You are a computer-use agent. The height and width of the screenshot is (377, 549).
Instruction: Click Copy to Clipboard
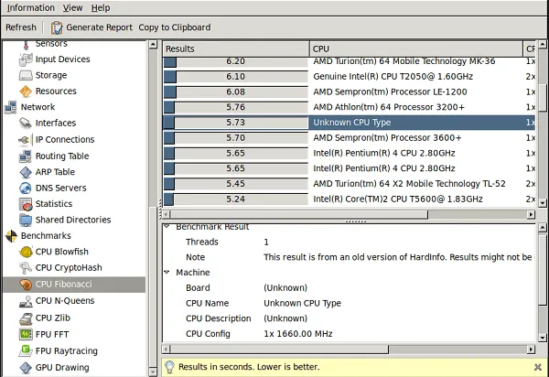(x=175, y=27)
